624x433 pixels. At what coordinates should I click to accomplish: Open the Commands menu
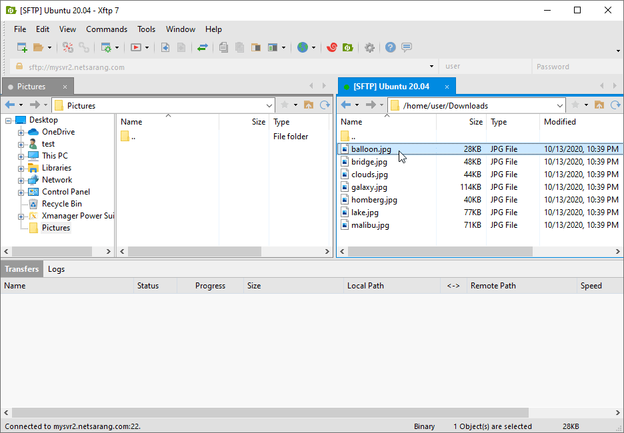[107, 29]
